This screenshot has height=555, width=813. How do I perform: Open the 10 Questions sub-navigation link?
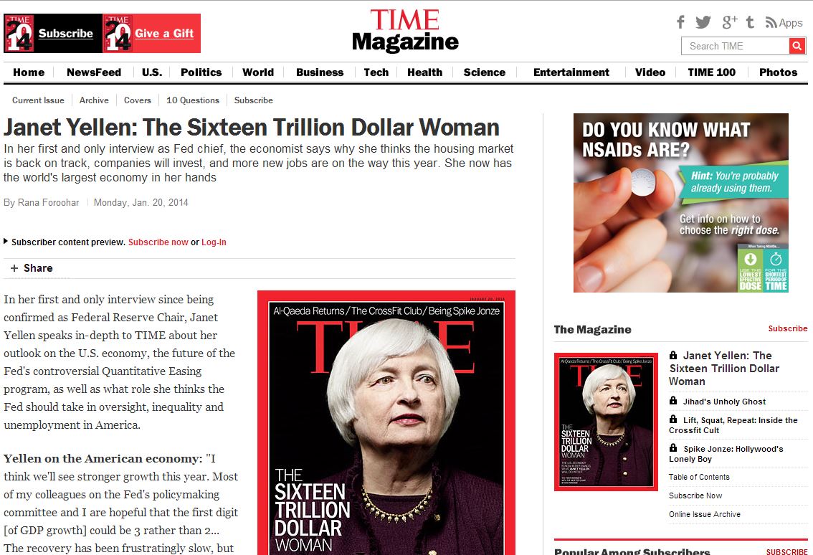pyautogui.click(x=193, y=100)
